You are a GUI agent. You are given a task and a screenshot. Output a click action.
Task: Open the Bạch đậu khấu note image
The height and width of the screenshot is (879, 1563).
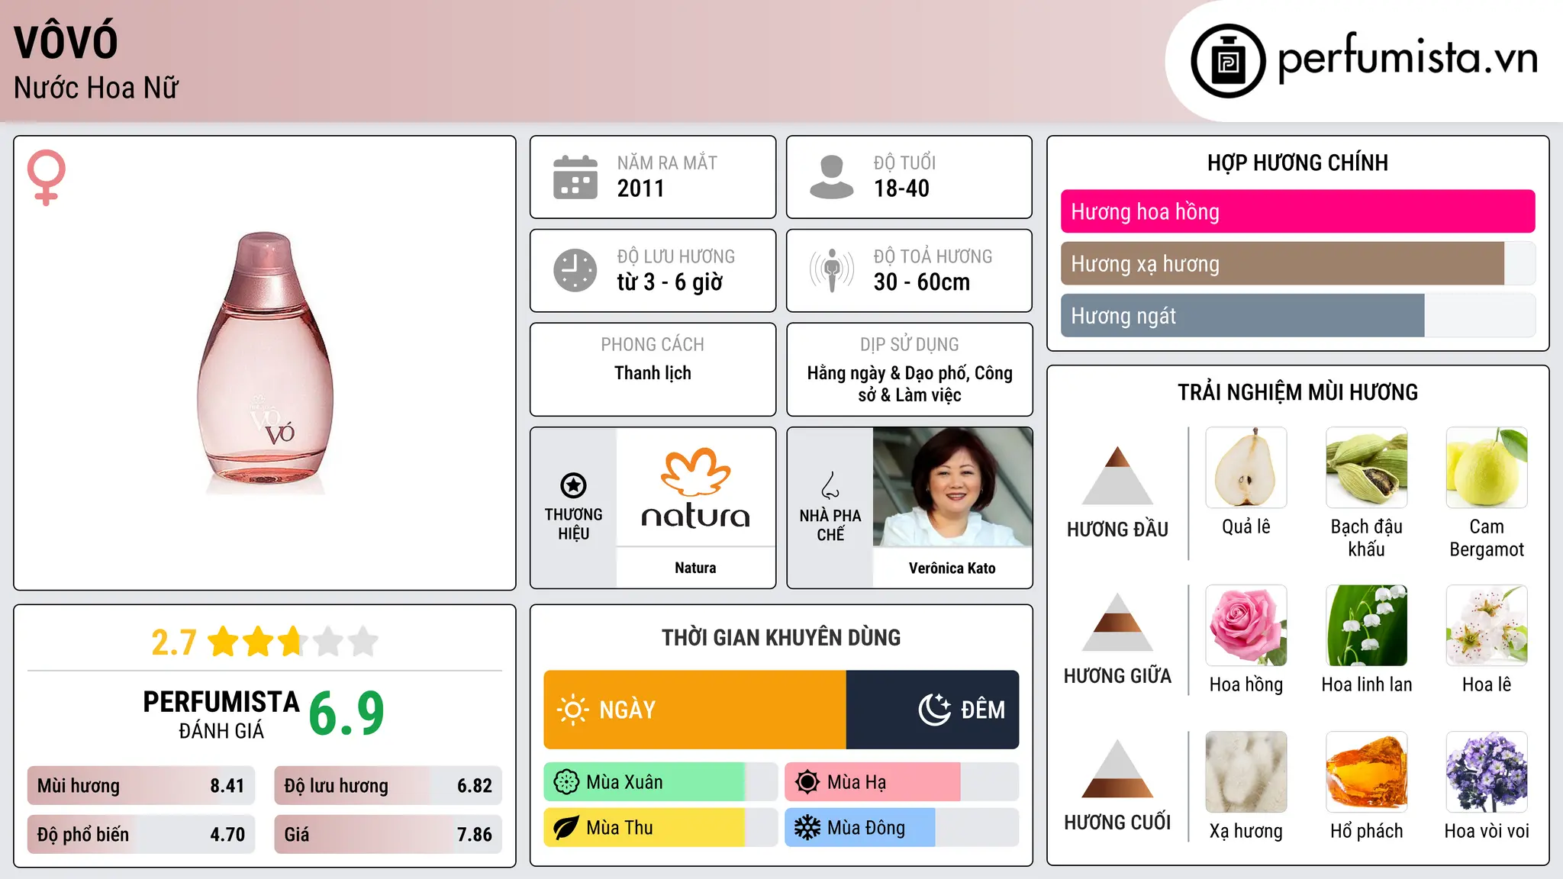1367,468
